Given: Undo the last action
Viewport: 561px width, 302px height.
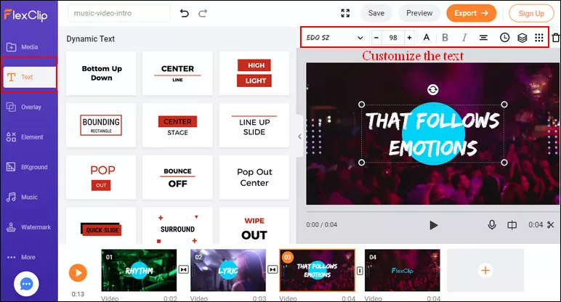Looking at the screenshot, I should [x=185, y=13].
